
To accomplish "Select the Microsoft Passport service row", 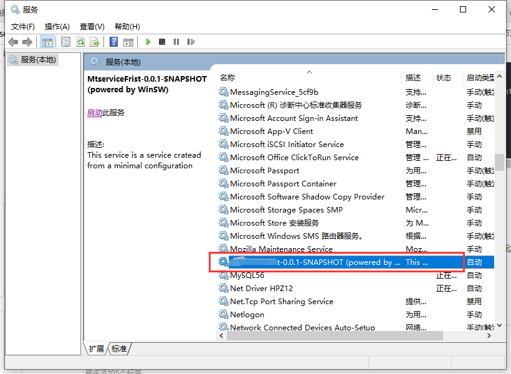I will [x=356, y=171].
